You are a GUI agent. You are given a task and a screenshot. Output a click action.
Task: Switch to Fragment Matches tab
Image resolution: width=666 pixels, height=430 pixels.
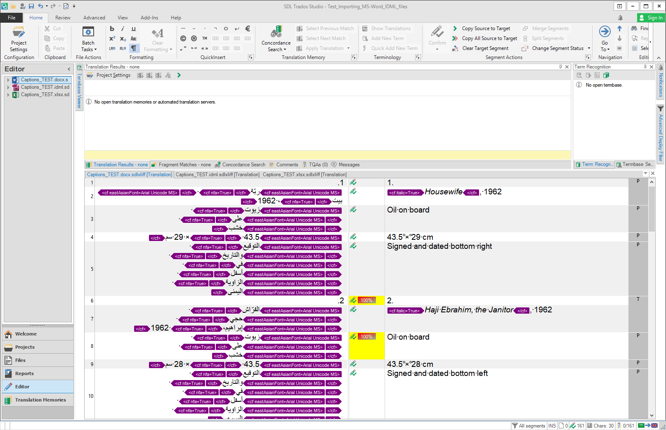(x=181, y=165)
